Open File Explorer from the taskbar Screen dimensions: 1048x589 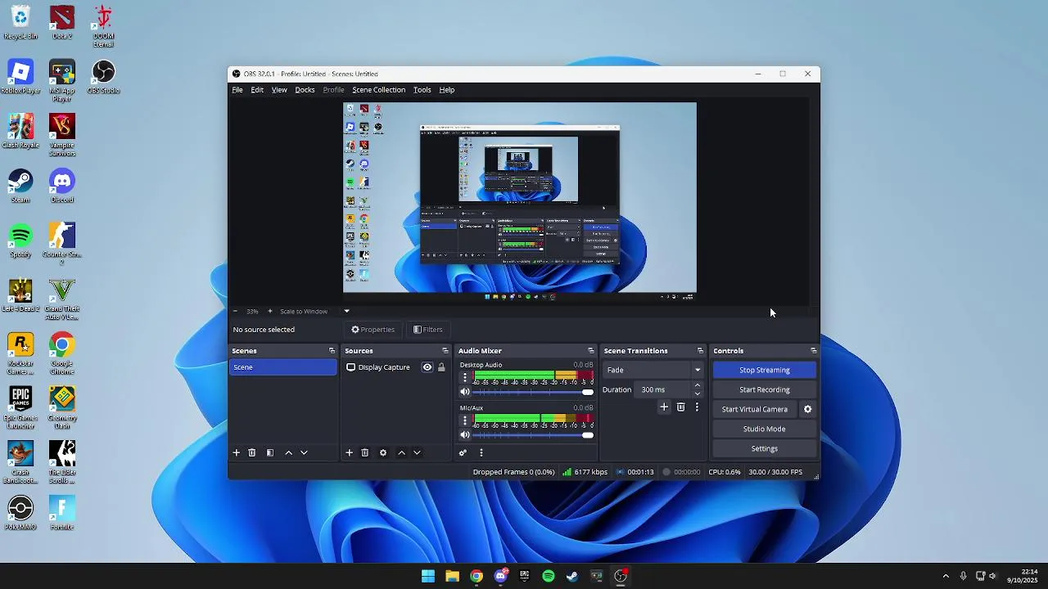pos(452,576)
